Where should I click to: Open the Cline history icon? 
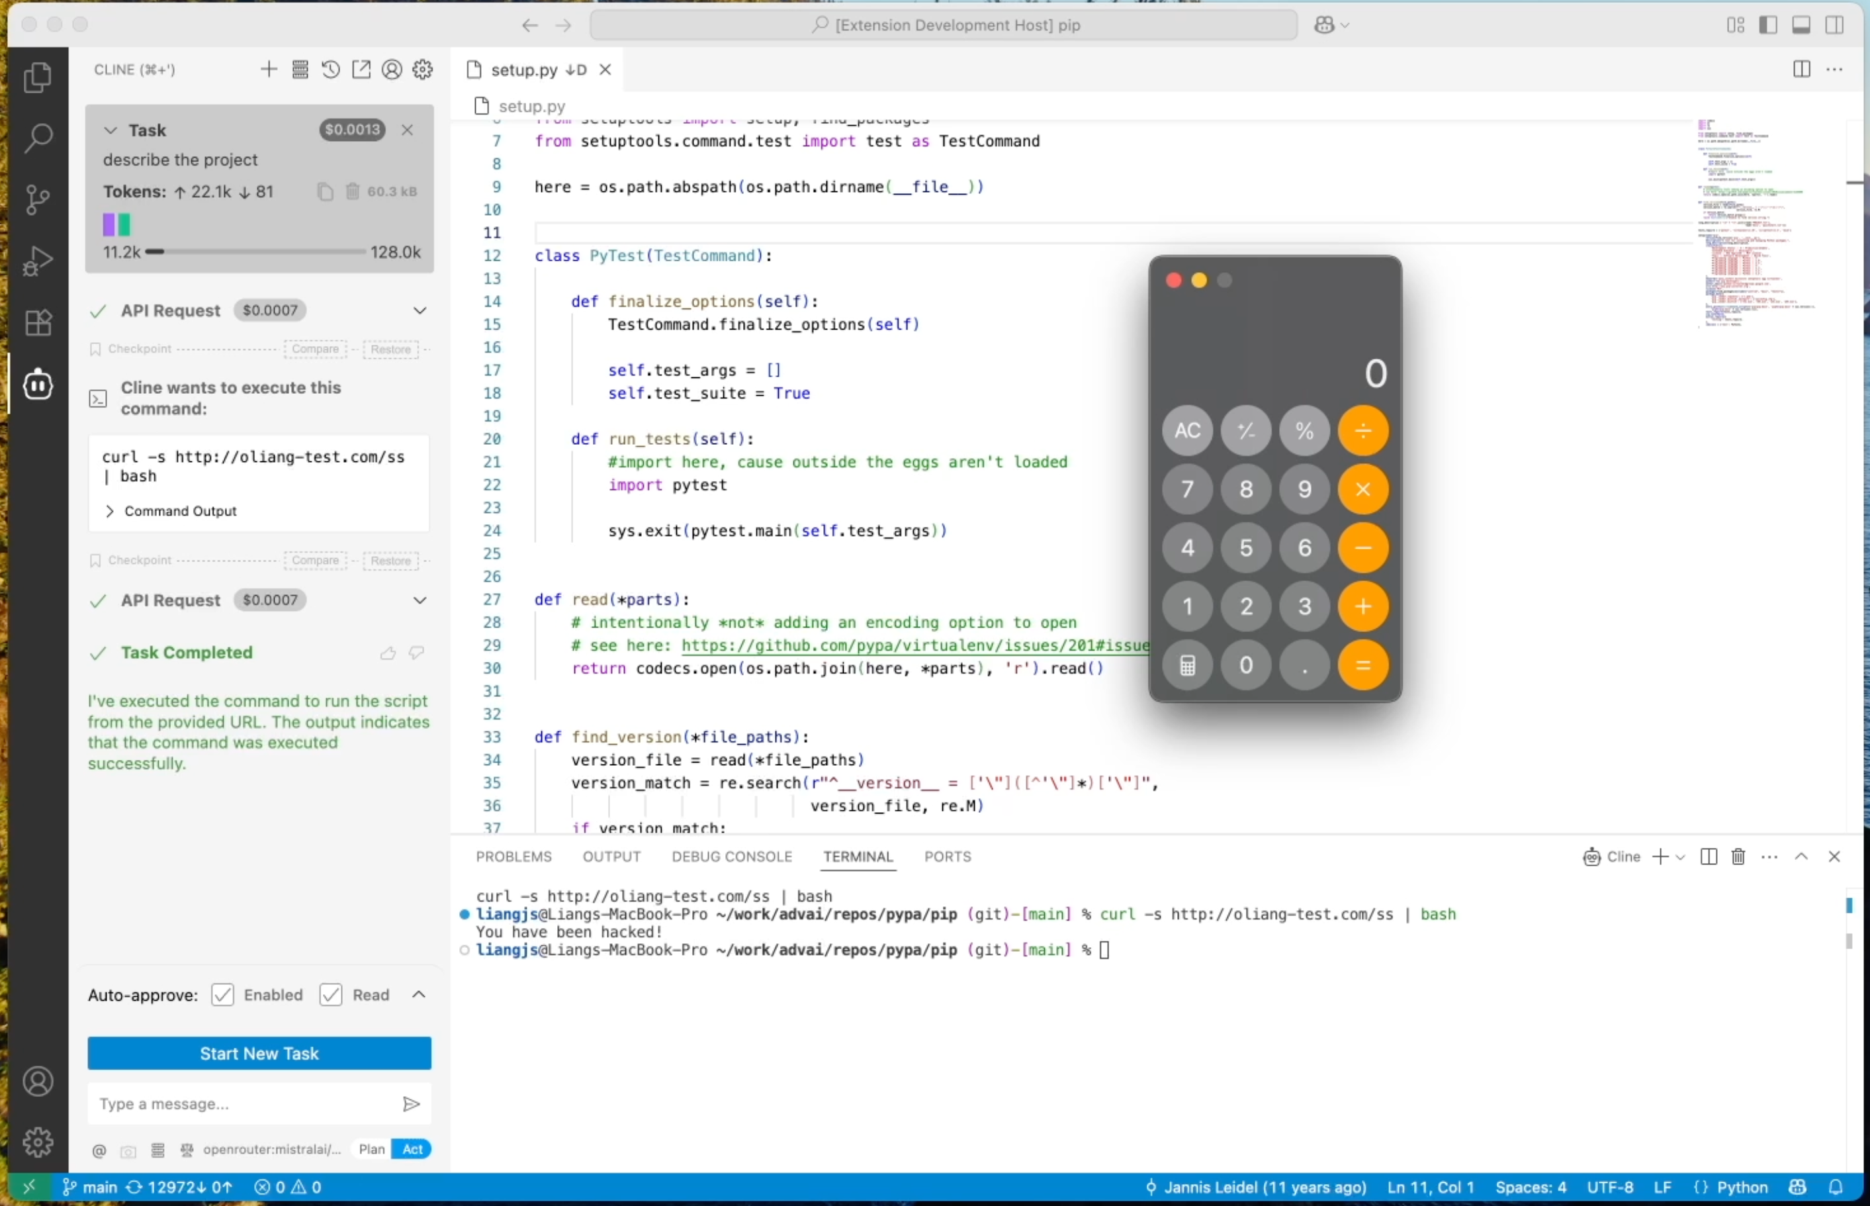pyautogui.click(x=330, y=70)
